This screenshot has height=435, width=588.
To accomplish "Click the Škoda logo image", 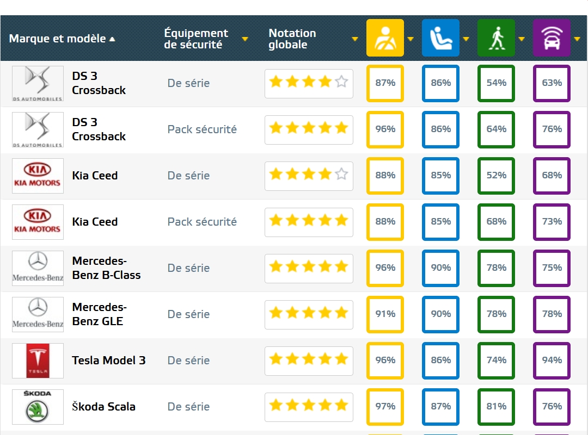I will pos(38,407).
